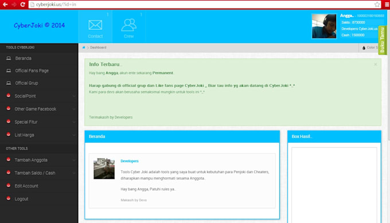Expand the Tambah Anggota chevron
The width and height of the screenshot is (390, 223).
(x=74, y=160)
